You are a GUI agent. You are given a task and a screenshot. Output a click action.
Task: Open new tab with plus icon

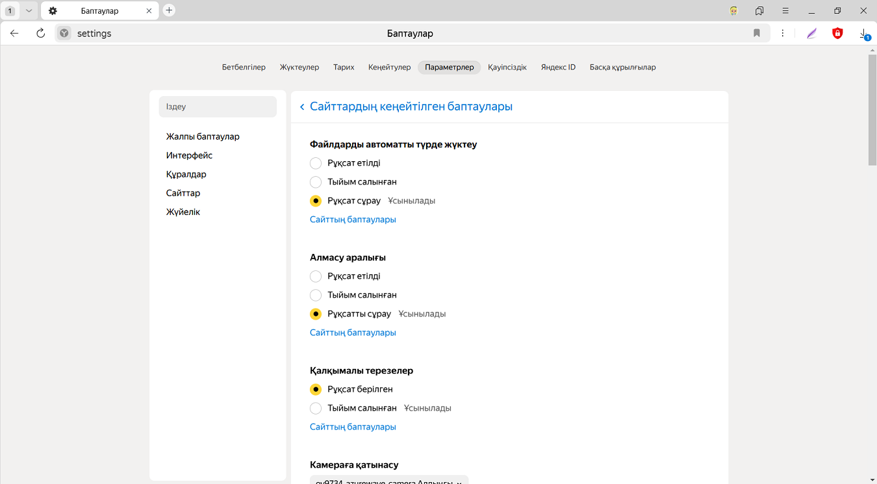(169, 10)
